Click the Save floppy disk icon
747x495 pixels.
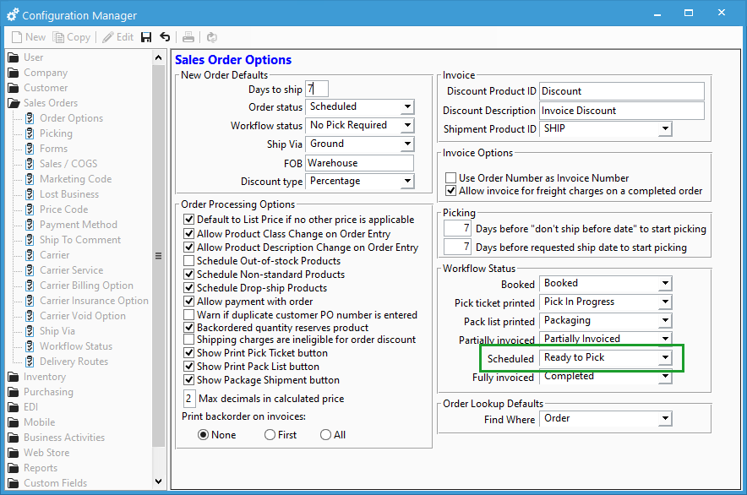[x=146, y=37]
